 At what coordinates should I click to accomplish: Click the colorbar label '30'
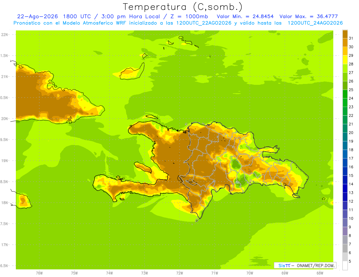coord(351,47)
